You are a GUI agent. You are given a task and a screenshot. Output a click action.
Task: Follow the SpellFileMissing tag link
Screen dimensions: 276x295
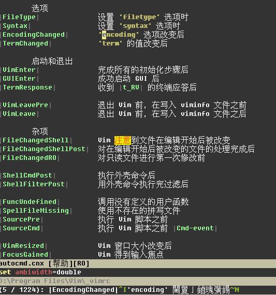pyautogui.click(x=36, y=211)
